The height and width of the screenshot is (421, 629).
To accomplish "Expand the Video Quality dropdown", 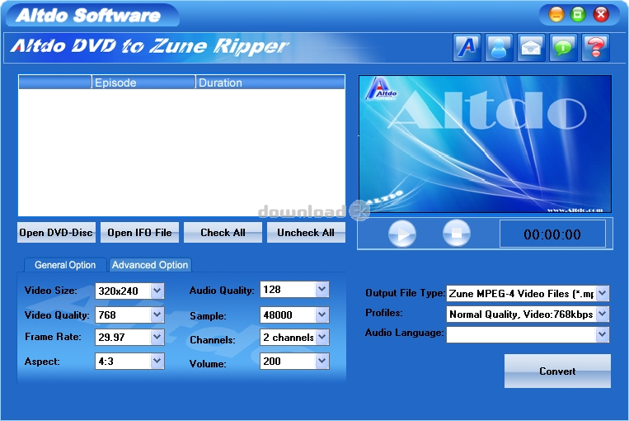I will 157,315.
